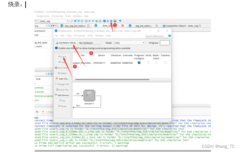Click the blue speech bubble toolbar icon

(x=120, y=21)
